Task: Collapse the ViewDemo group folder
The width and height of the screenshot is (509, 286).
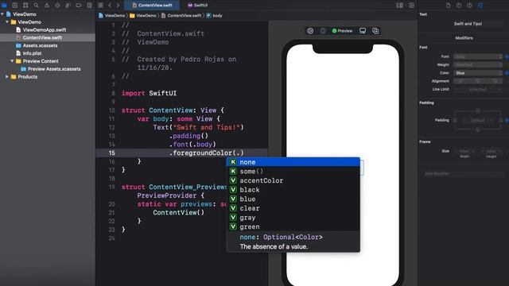Action: (7, 22)
